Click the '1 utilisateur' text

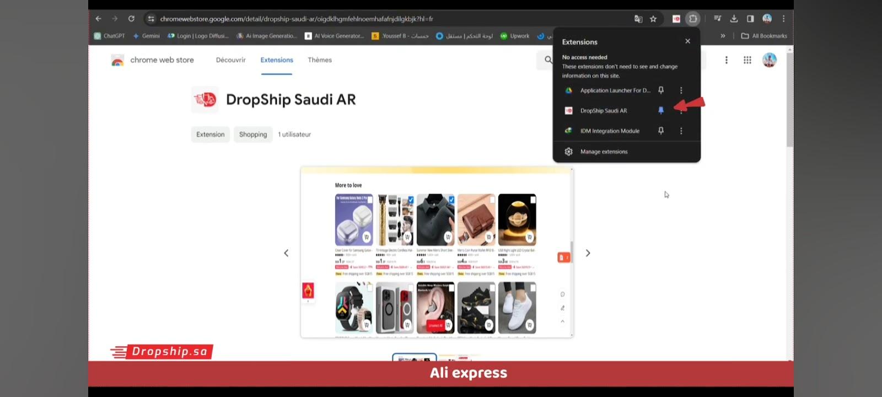(x=294, y=135)
